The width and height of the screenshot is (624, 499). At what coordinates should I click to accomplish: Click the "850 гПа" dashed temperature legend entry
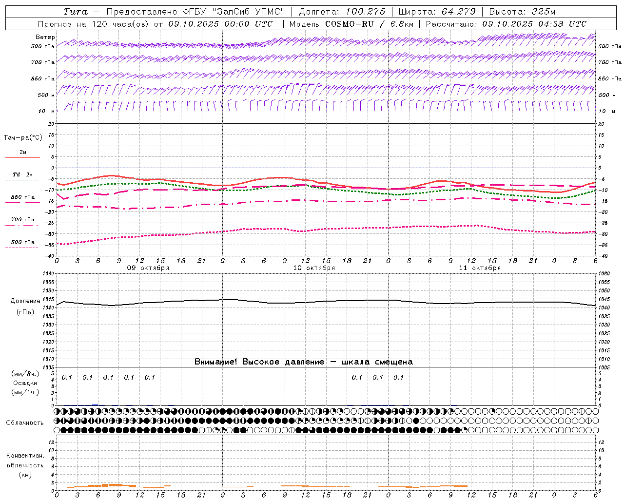pos(22,197)
